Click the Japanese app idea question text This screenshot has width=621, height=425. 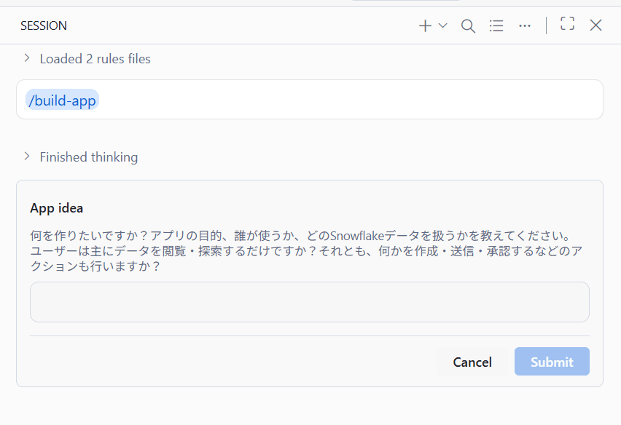coord(306,250)
